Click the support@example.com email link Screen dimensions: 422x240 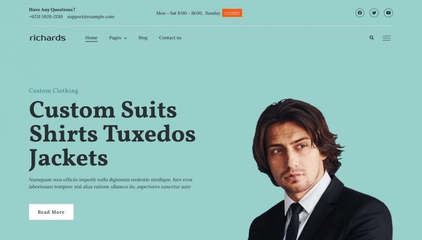pos(91,17)
